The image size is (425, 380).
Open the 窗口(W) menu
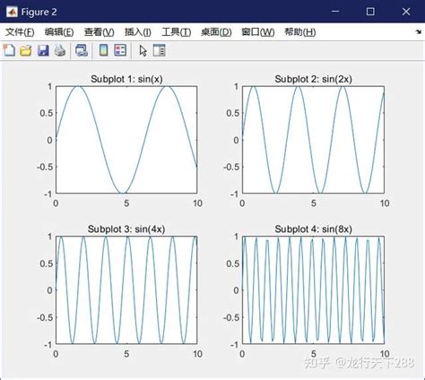pyautogui.click(x=258, y=32)
